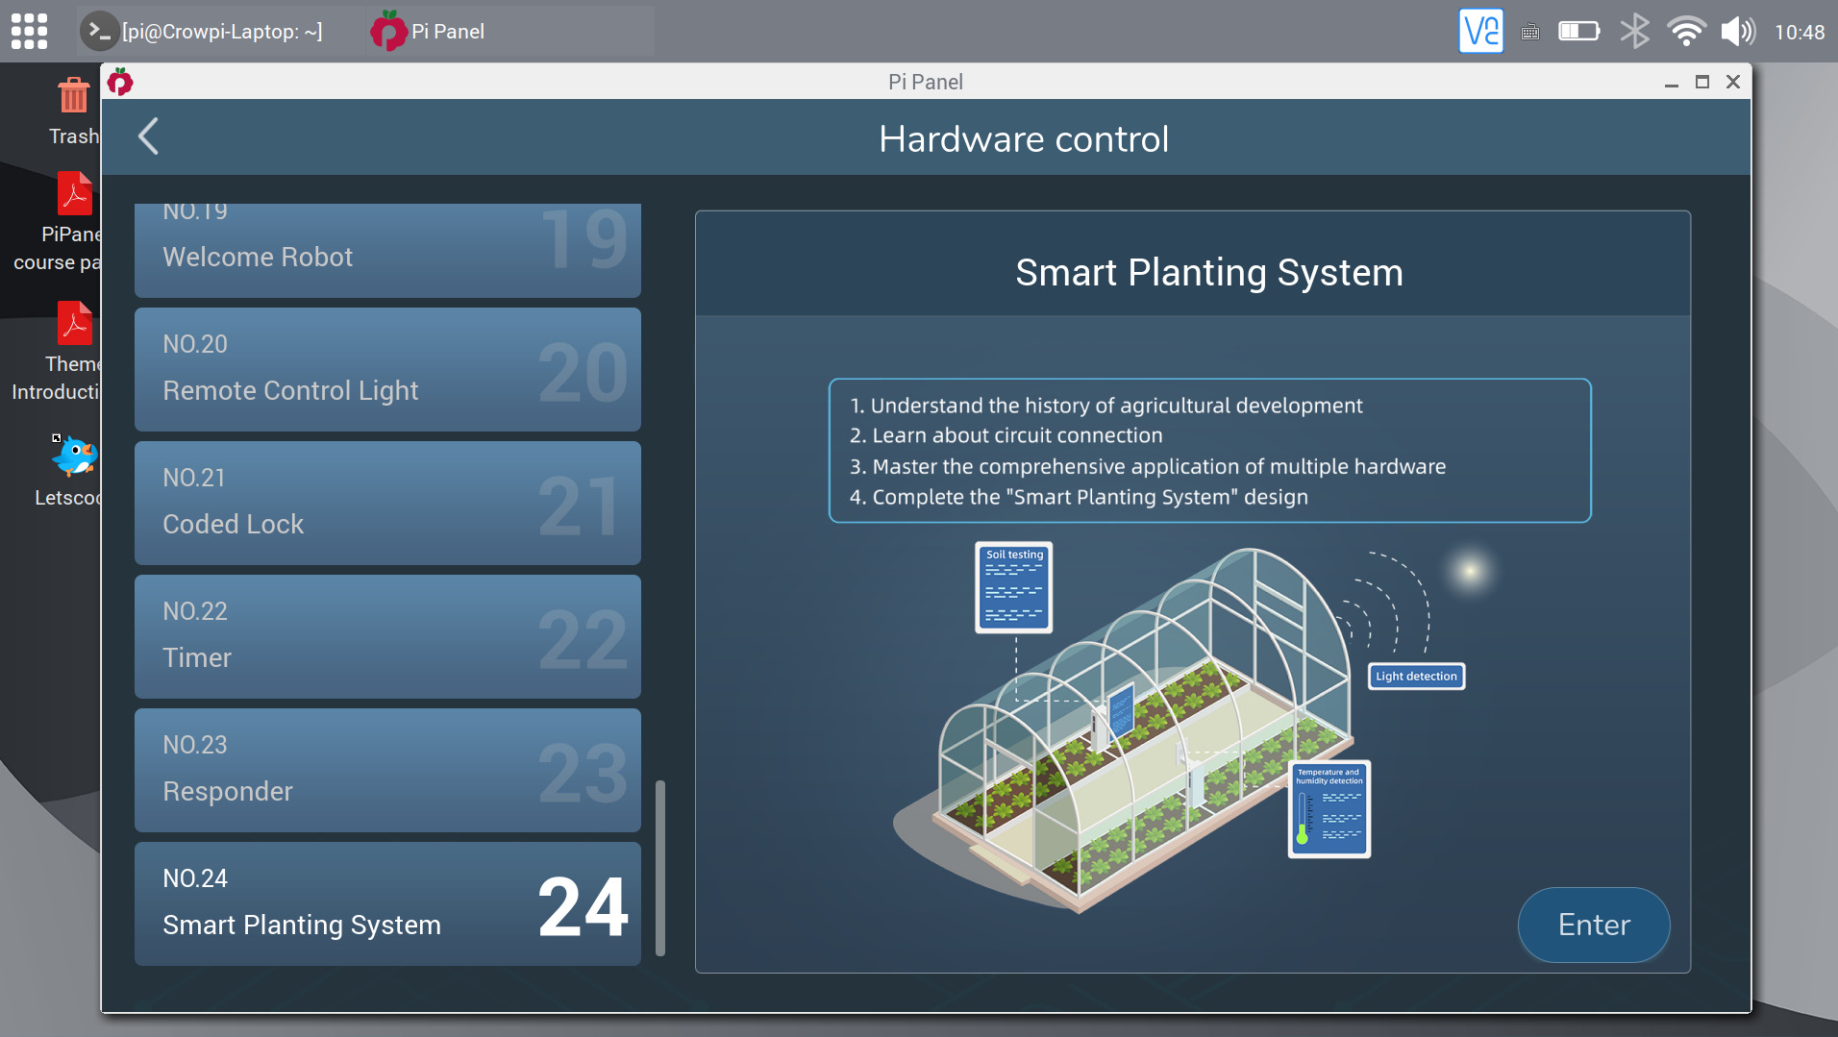
Task: Check the clock showing 10:48
Action: point(1799,33)
